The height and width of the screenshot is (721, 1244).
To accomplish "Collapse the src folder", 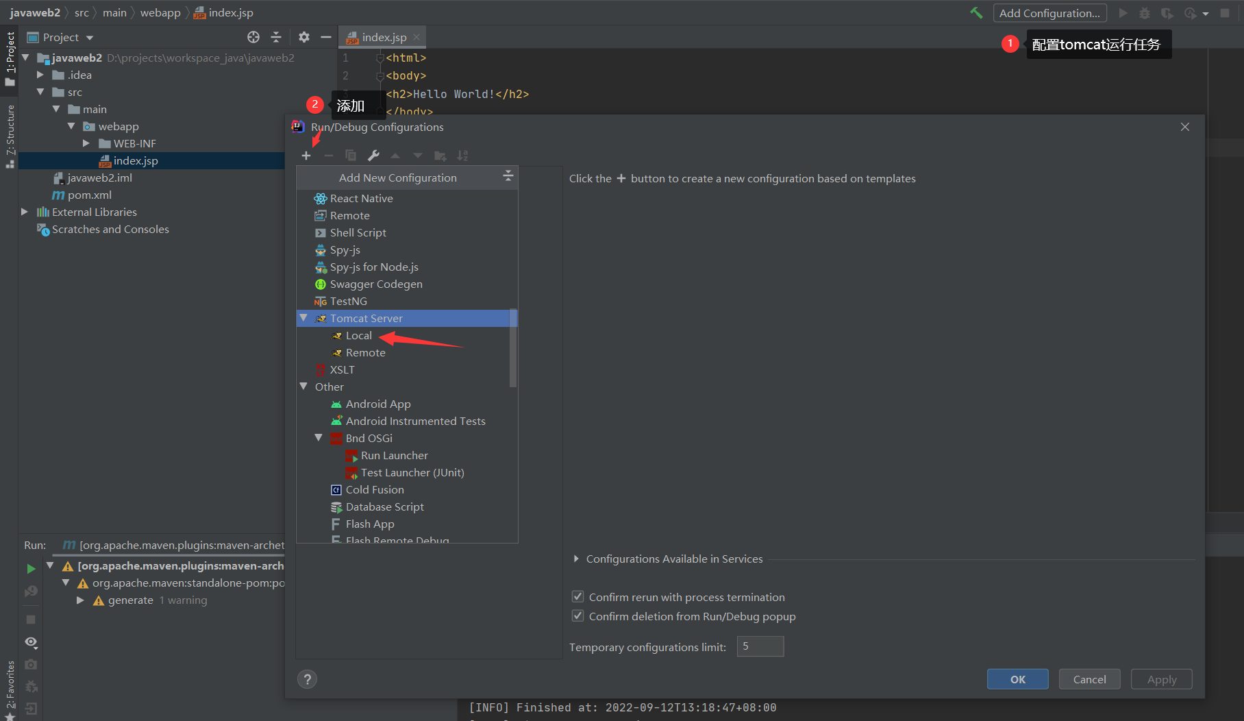I will coord(40,92).
